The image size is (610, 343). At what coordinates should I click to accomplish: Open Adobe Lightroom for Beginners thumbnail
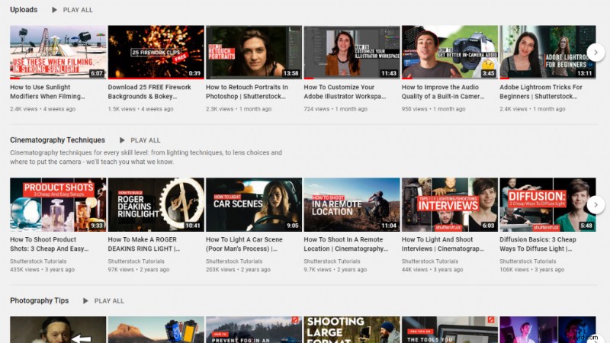tap(547, 52)
